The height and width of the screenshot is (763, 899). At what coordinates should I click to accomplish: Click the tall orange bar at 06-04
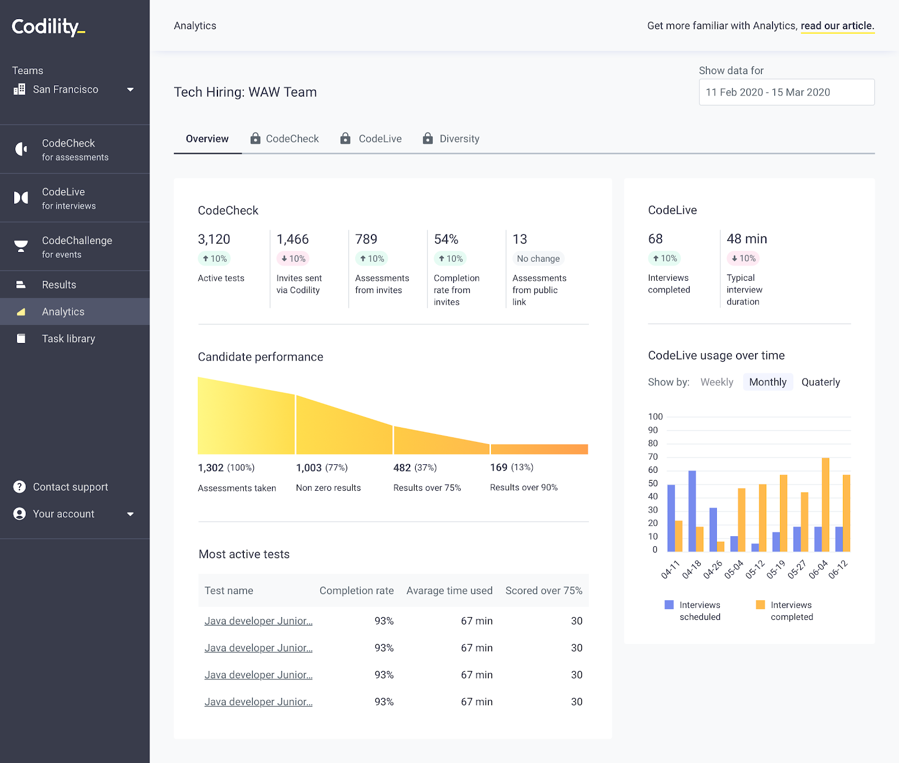tap(825, 505)
